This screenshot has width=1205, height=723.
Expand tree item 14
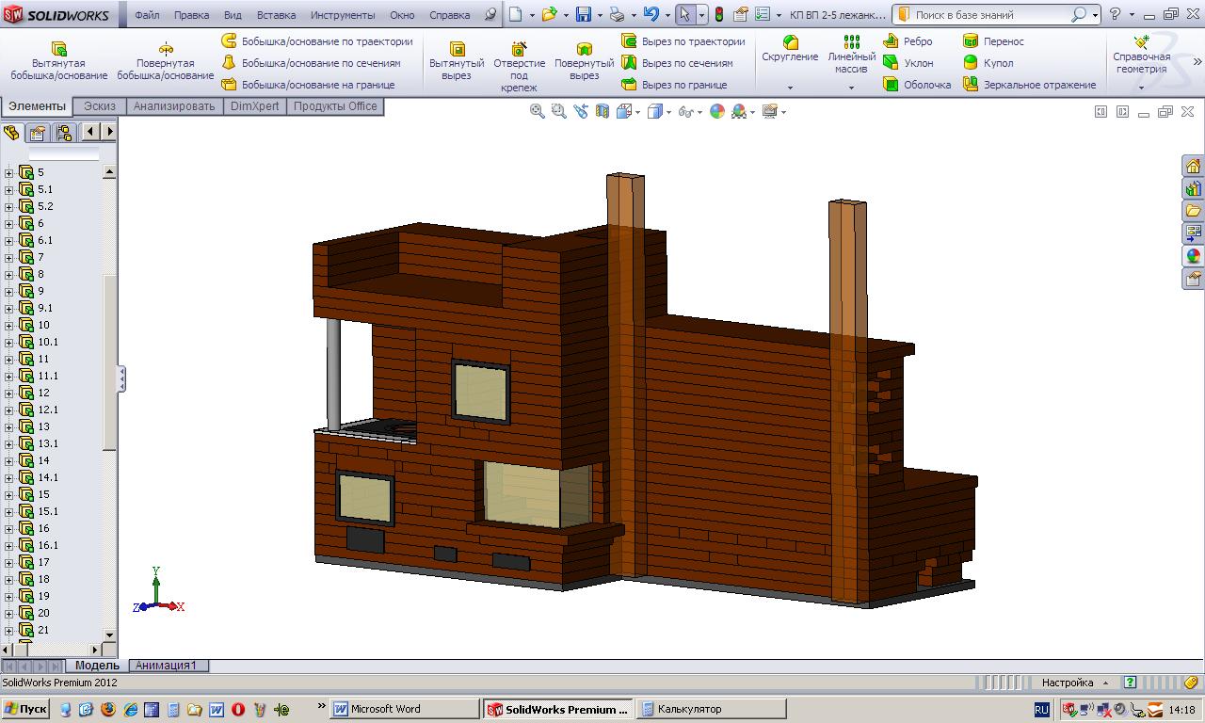[9, 460]
